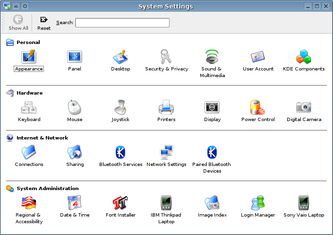Click the Search input field
The height and width of the screenshot is (235, 333).
(122, 23)
